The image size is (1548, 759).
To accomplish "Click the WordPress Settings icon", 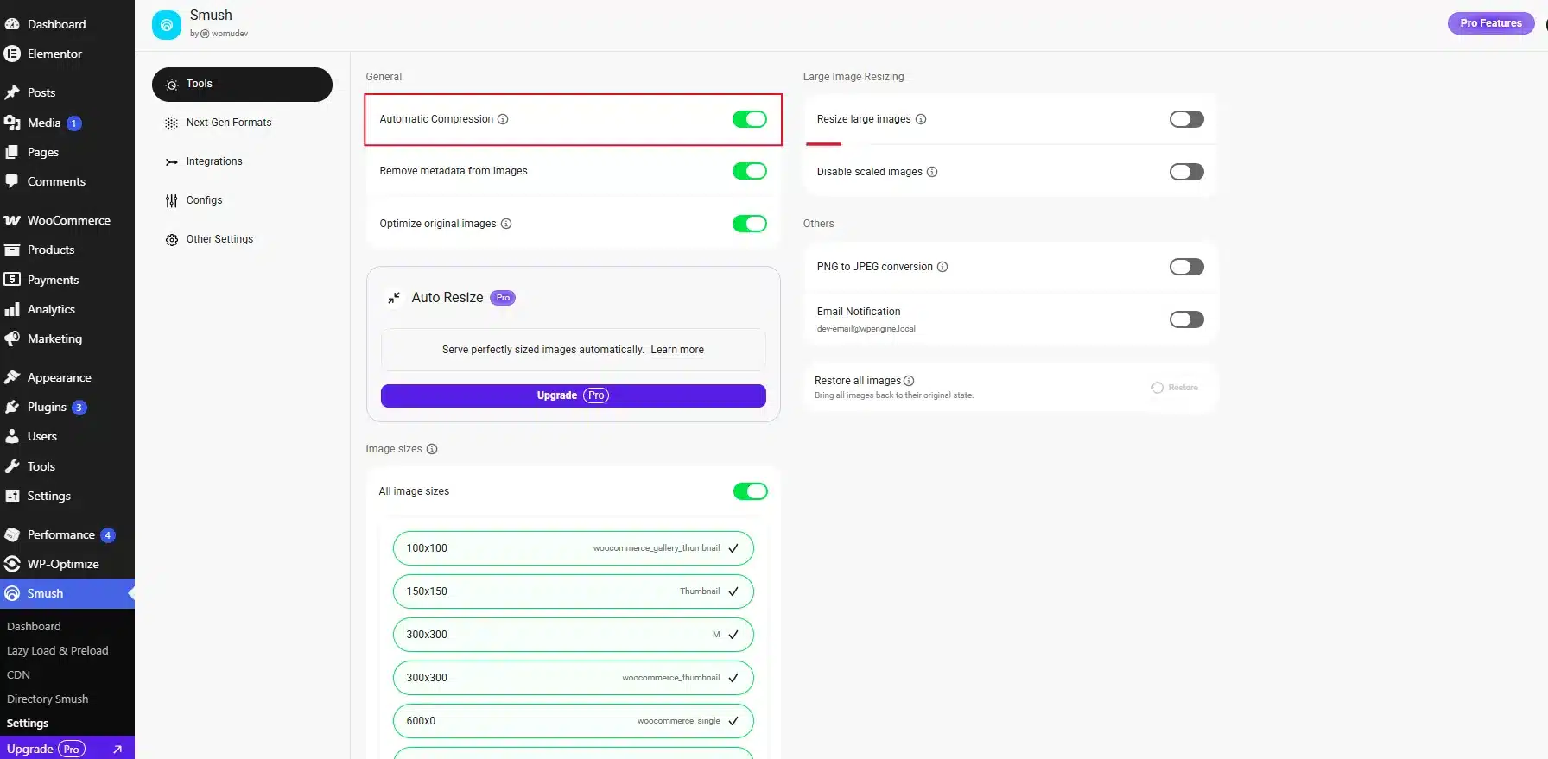I will pyautogui.click(x=12, y=496).
